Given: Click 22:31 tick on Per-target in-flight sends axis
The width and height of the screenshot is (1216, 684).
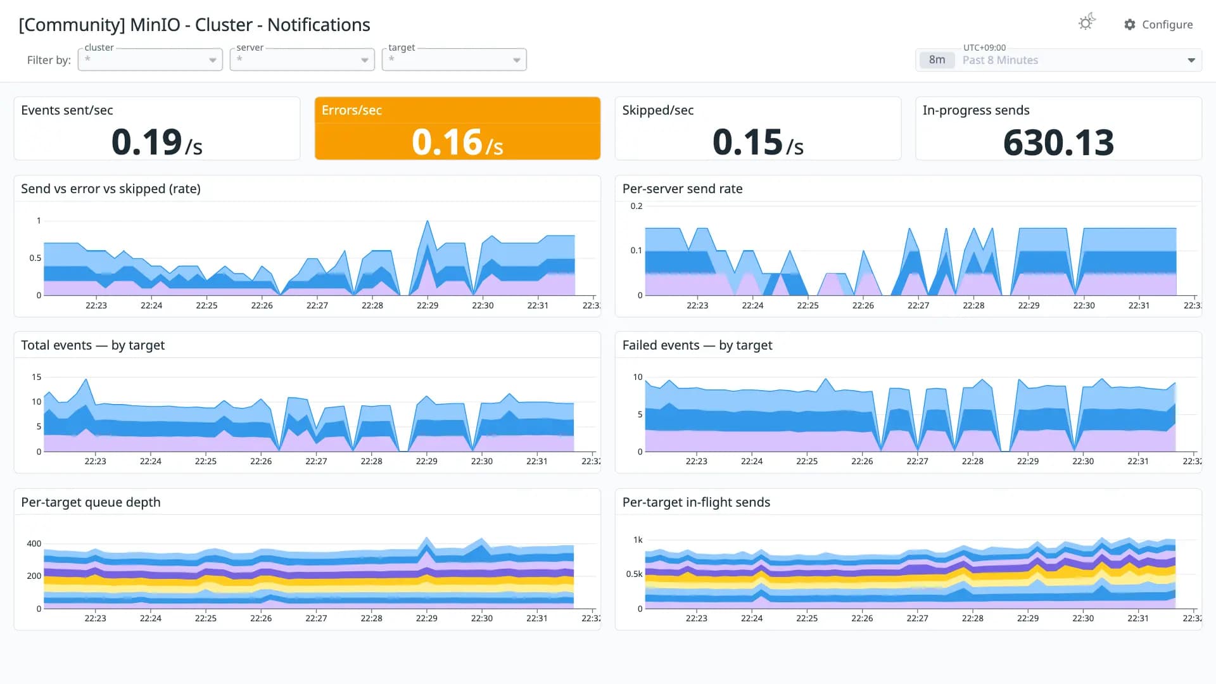Looking at the screenshot, I should click(1138, 618).
